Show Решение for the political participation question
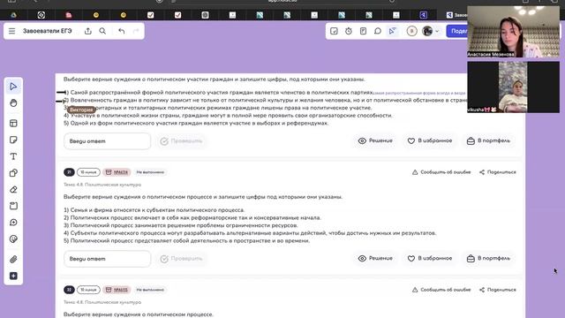 click(x=375, y=140)
